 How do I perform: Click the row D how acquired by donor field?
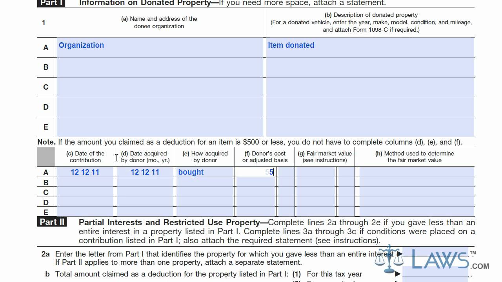205,202
